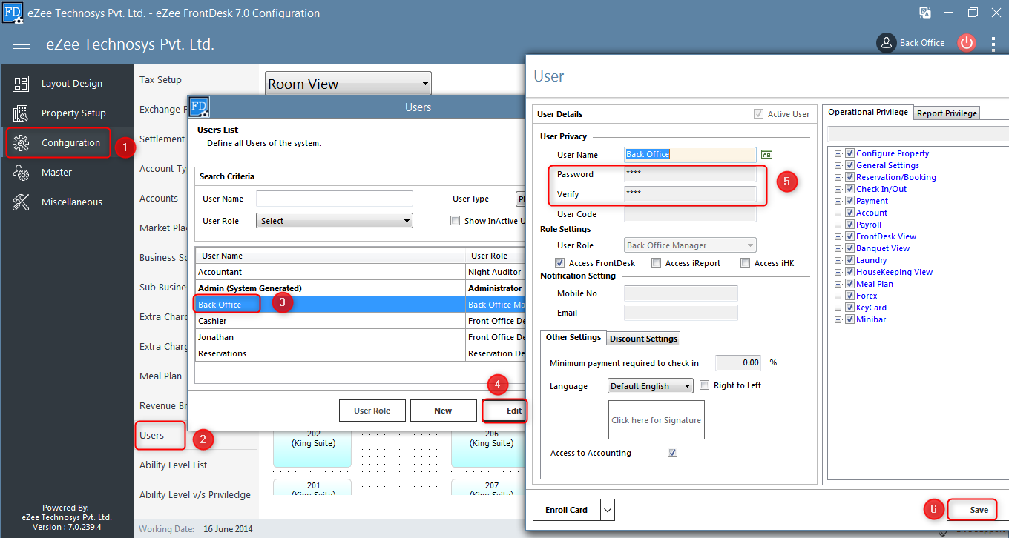Open the Room View dropdown
Image resolution: width=1009 pixels, height=538 pixels.
[x=348, y=84]
